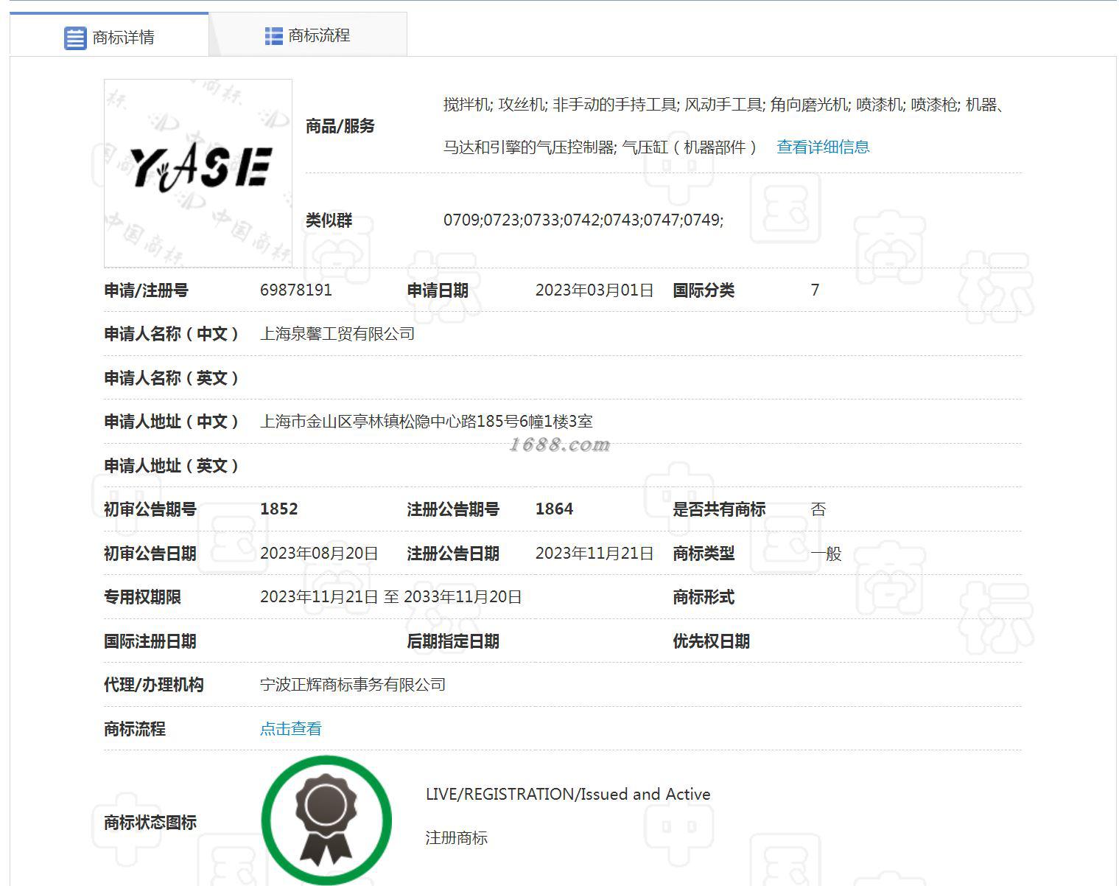Viewport: 1119px width, 886px height.
Task: Click preliminary announcement issue 1852
Action: (279, 509)
